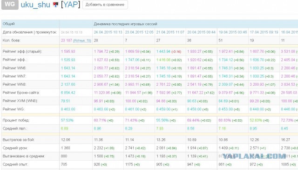
Task: Click the average level value 6.89
Action: pos(64,129)
